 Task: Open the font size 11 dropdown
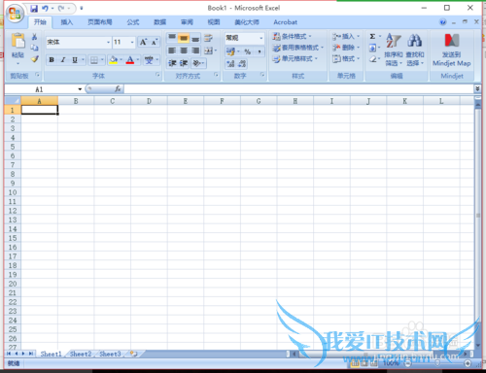point(132,43)
